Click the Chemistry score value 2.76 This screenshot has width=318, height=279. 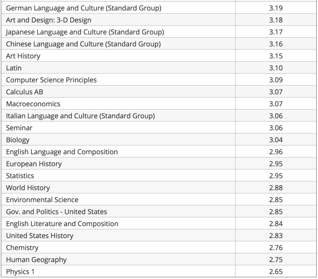276,248
